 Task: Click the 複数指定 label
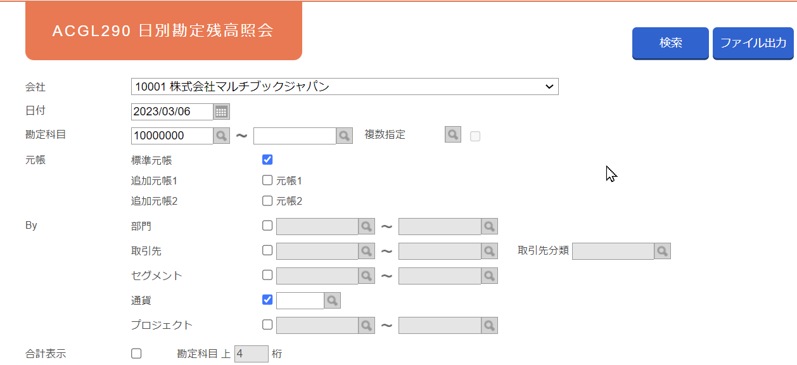(385, 134)
